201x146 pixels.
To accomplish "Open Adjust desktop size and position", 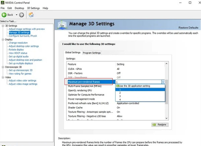I will [25, 60].
